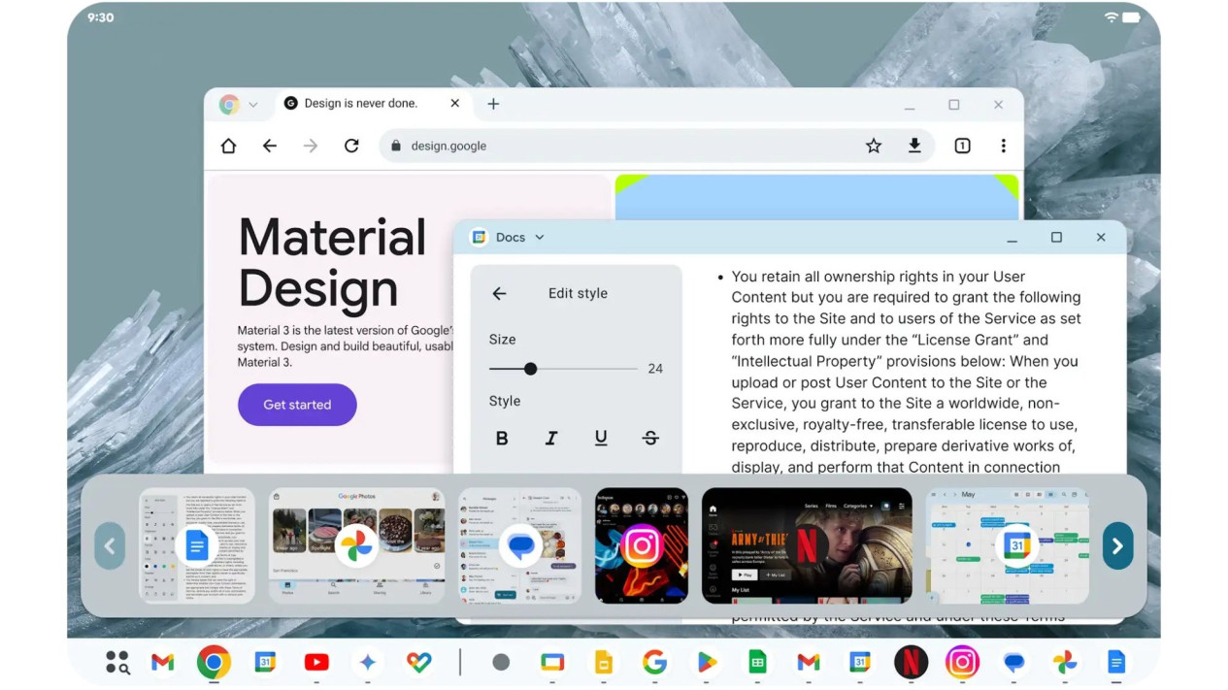Reload the design.google page
Screen dimensions: 1228x690
pyautogui.click(x=351, y=146)
